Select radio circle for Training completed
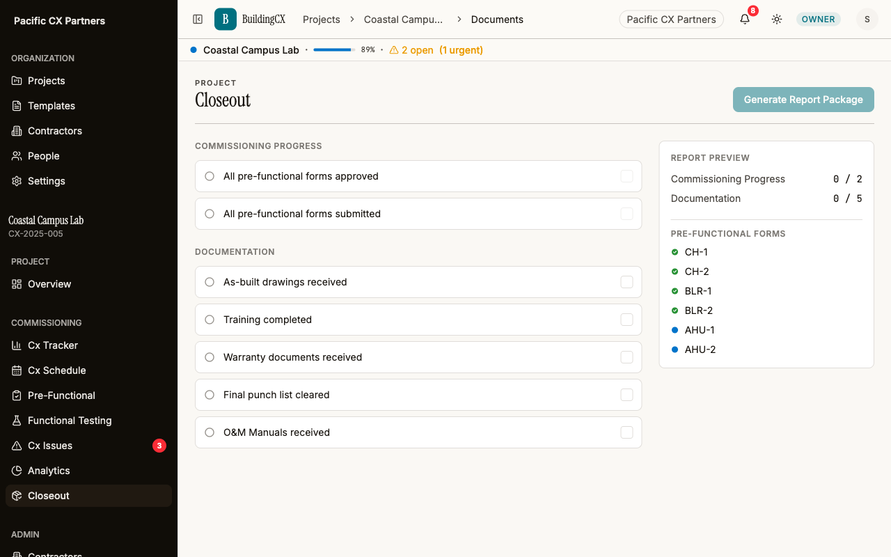Screen dimensions: 891x557 (210, 320)
